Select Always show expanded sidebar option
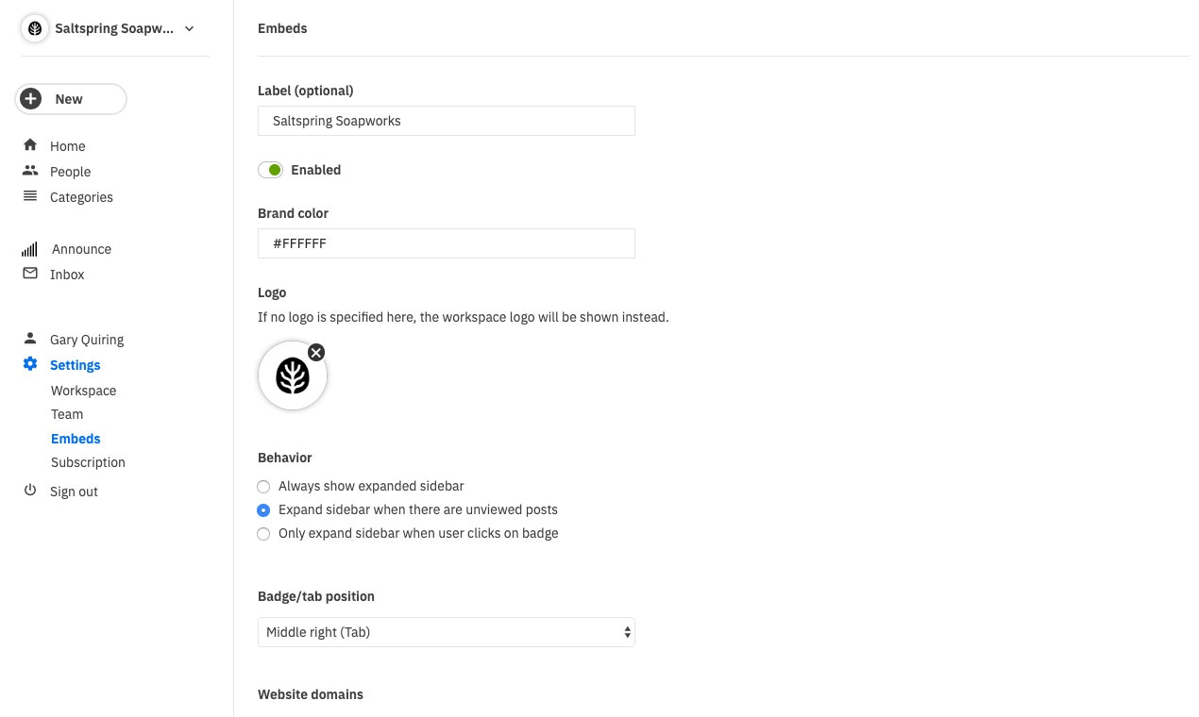 tap(263, 487)
